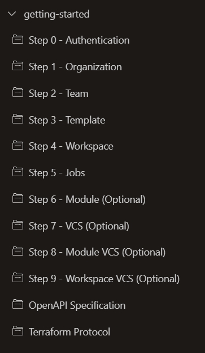Click folder icon next to Step 3 - Template

coord(18,119)
